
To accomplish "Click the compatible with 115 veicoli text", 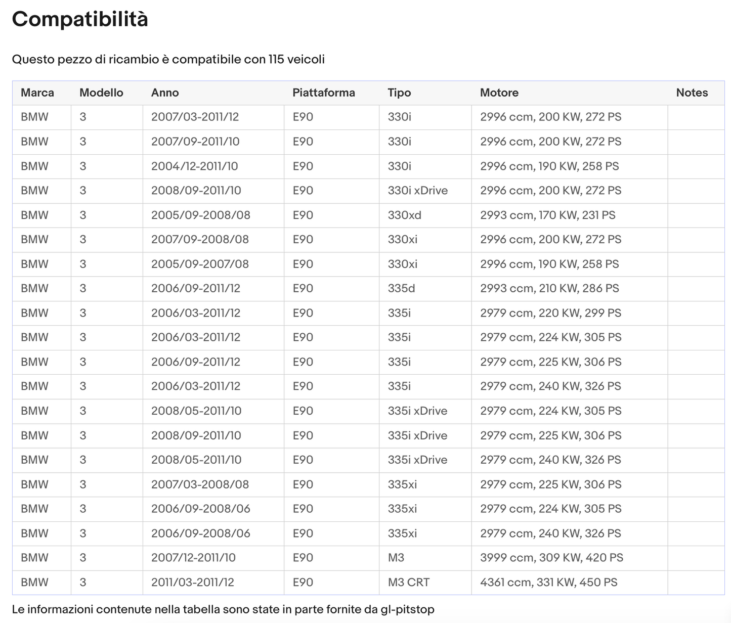I will pyautogui.click(x=168, y=59).
